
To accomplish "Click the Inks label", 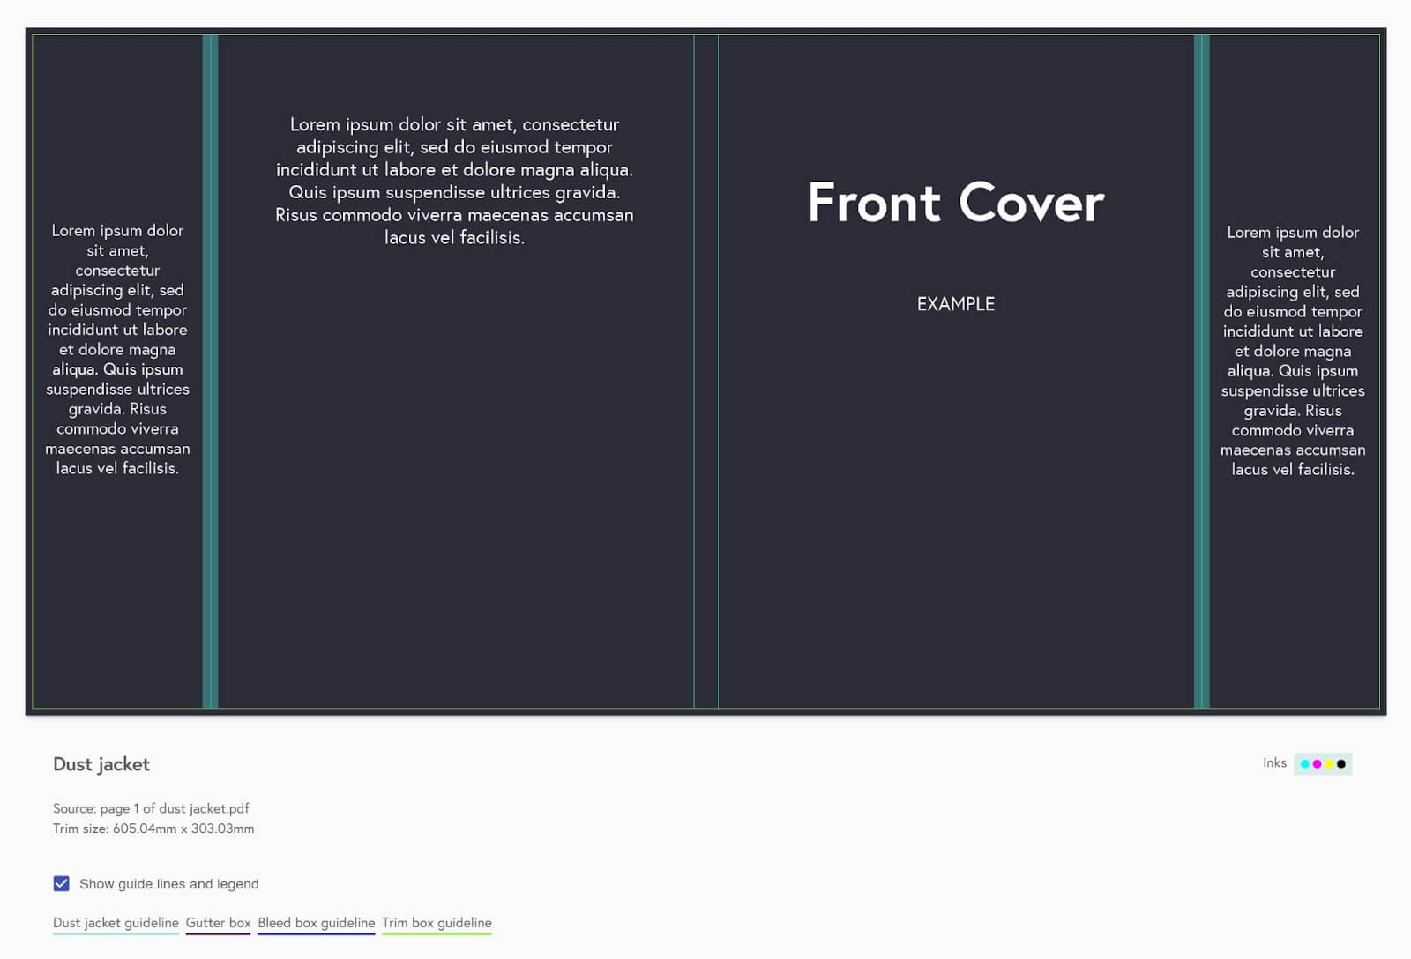I will tap(1274, 763).
